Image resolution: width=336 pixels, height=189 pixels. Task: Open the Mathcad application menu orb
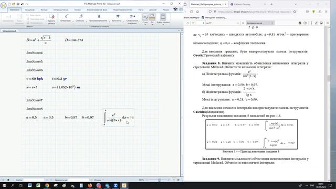pos(4,5)
